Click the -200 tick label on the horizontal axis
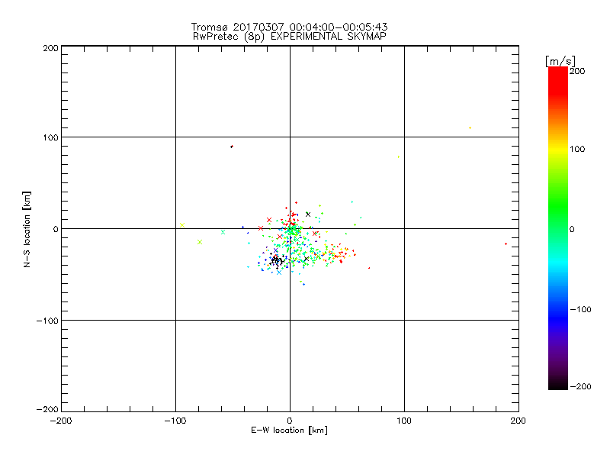Image resolution: width=610 pixels, height=458 pixels. pyautogui.click(x=61, y=421)
